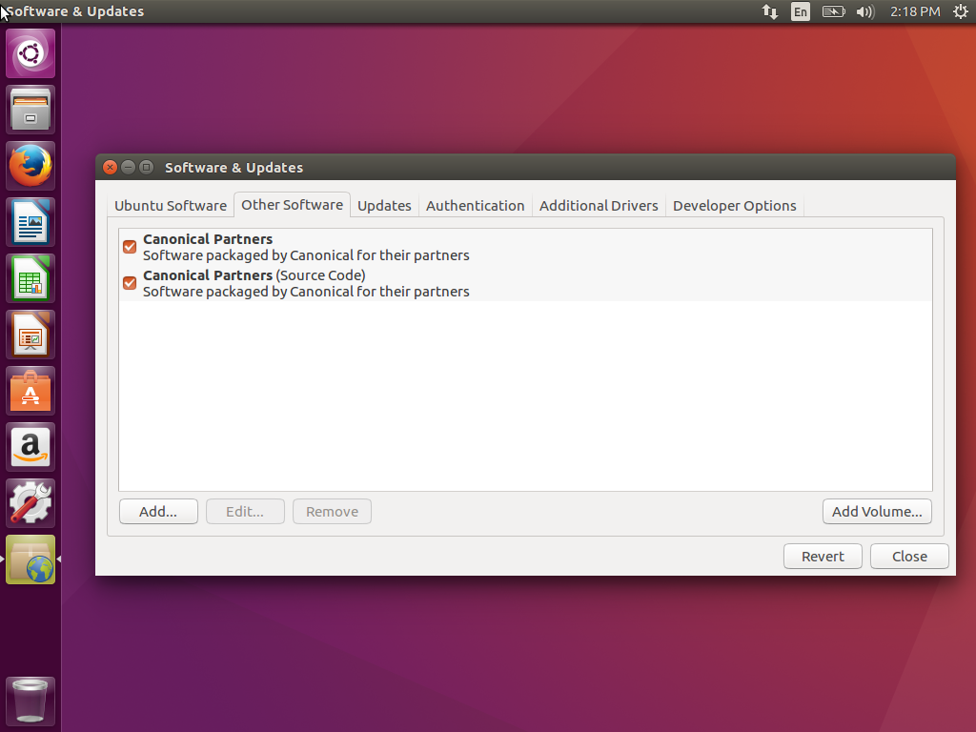Select Software & Updates launcher icon
The width and height of the screenshot is (976, 732).
pos(30,559)
